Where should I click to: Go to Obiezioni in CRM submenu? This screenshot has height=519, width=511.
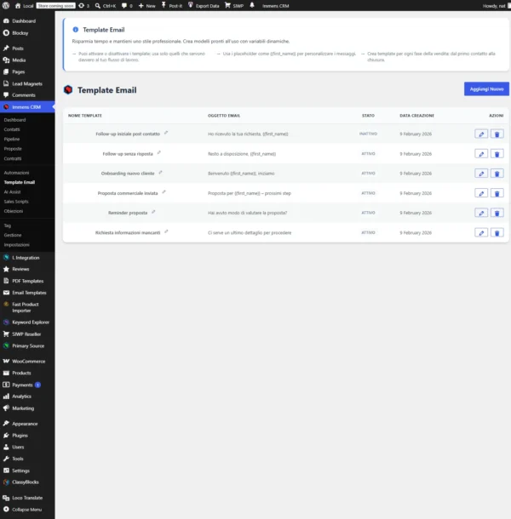(x=14, y=211)
